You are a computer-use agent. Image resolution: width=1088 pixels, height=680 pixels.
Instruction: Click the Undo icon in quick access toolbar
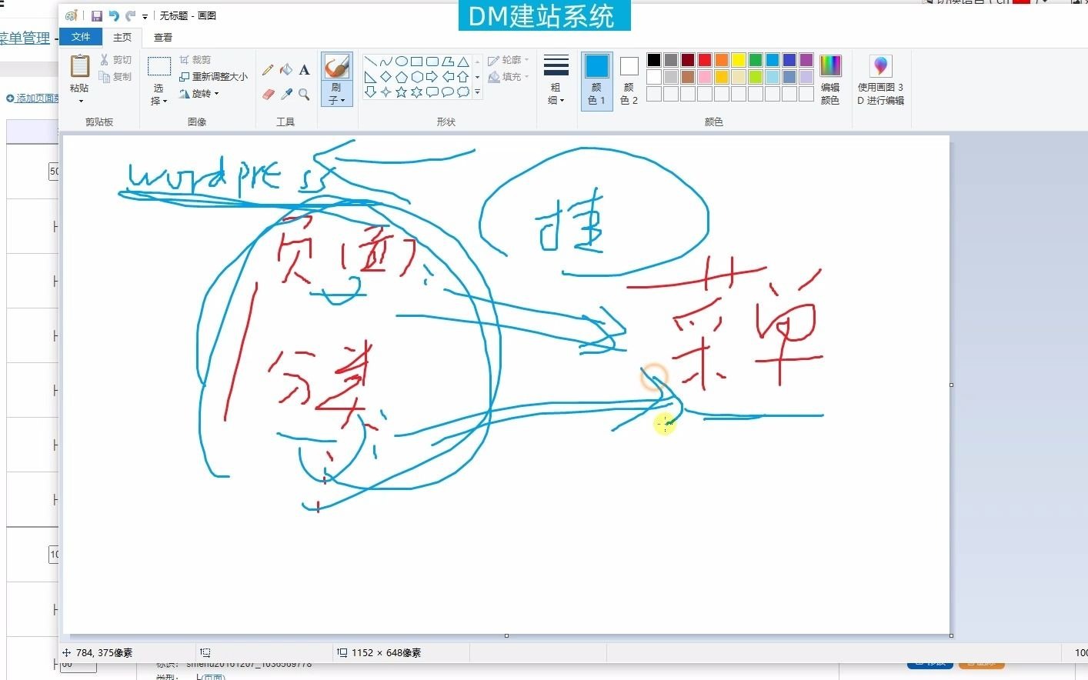click(114, 15)
